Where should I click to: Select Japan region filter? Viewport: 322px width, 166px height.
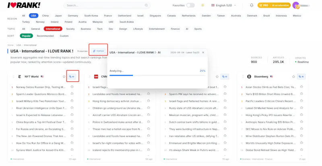click(x=58, y=16)
